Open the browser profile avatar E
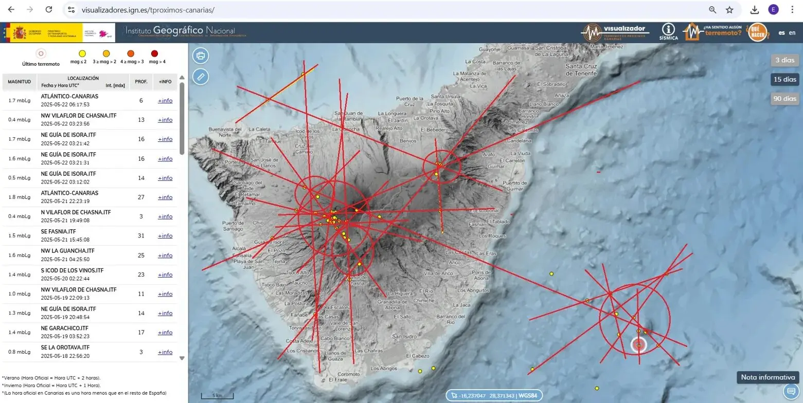 [x=773, y=10]
